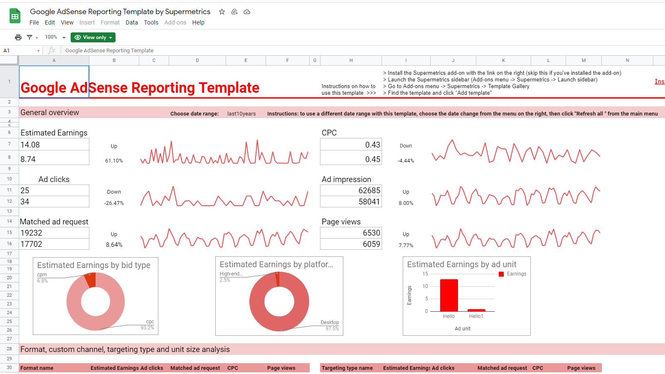This screenshot has width=665, height=374.
Task: Click the 14.08 estimated earnings cell
Action: (x=54, y=145)
